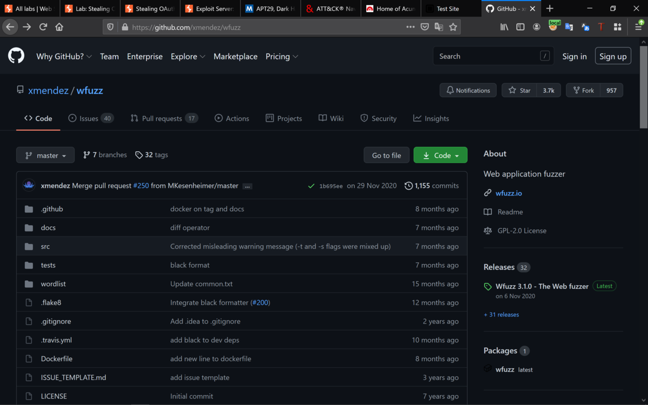Translate this page from address bar icon
The height and width of the screenshot is (405, 648).
click(439, 27)
